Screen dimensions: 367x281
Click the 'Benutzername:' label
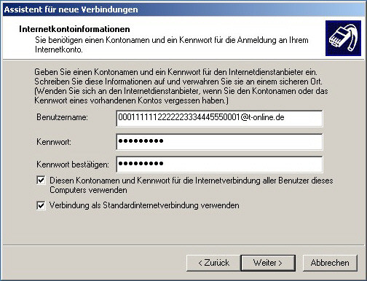coord(62,117)
